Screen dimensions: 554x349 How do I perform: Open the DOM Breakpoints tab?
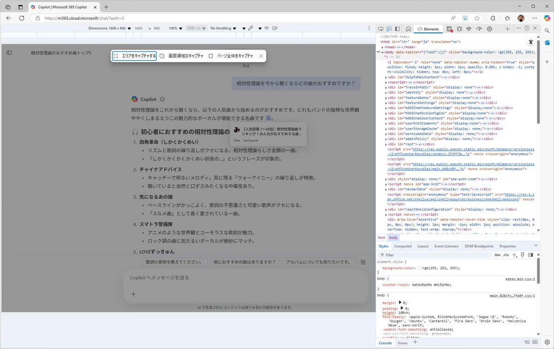coord(479,246)
